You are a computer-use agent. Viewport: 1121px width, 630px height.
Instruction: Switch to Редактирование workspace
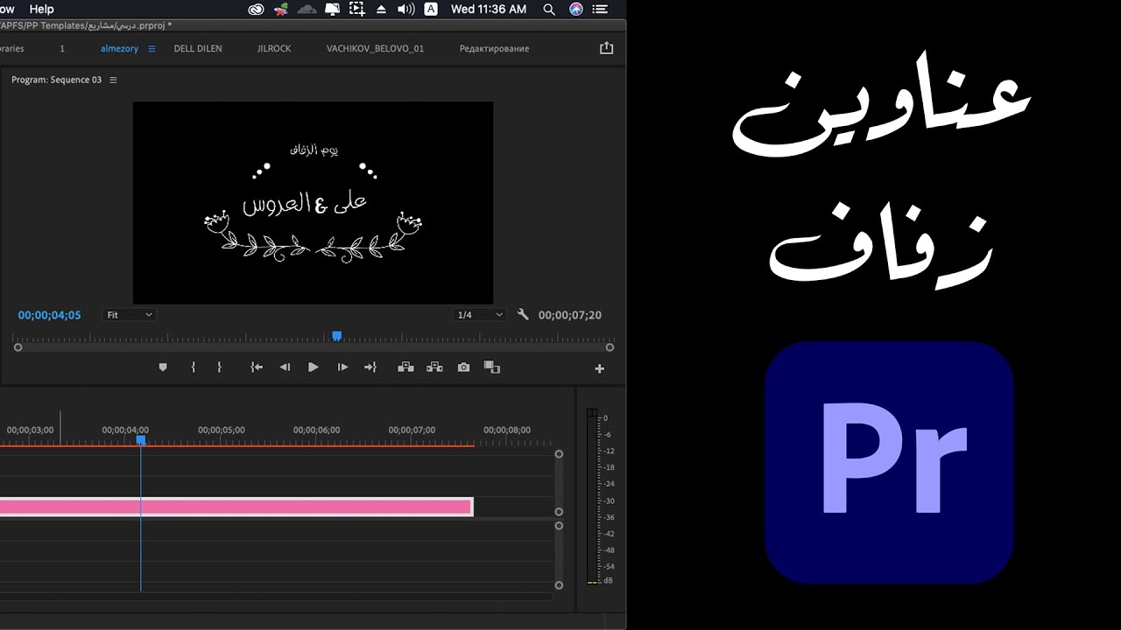pos(494,49)
